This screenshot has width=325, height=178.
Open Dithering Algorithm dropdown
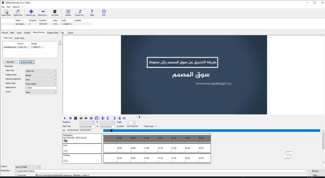(x=41, y=79)
